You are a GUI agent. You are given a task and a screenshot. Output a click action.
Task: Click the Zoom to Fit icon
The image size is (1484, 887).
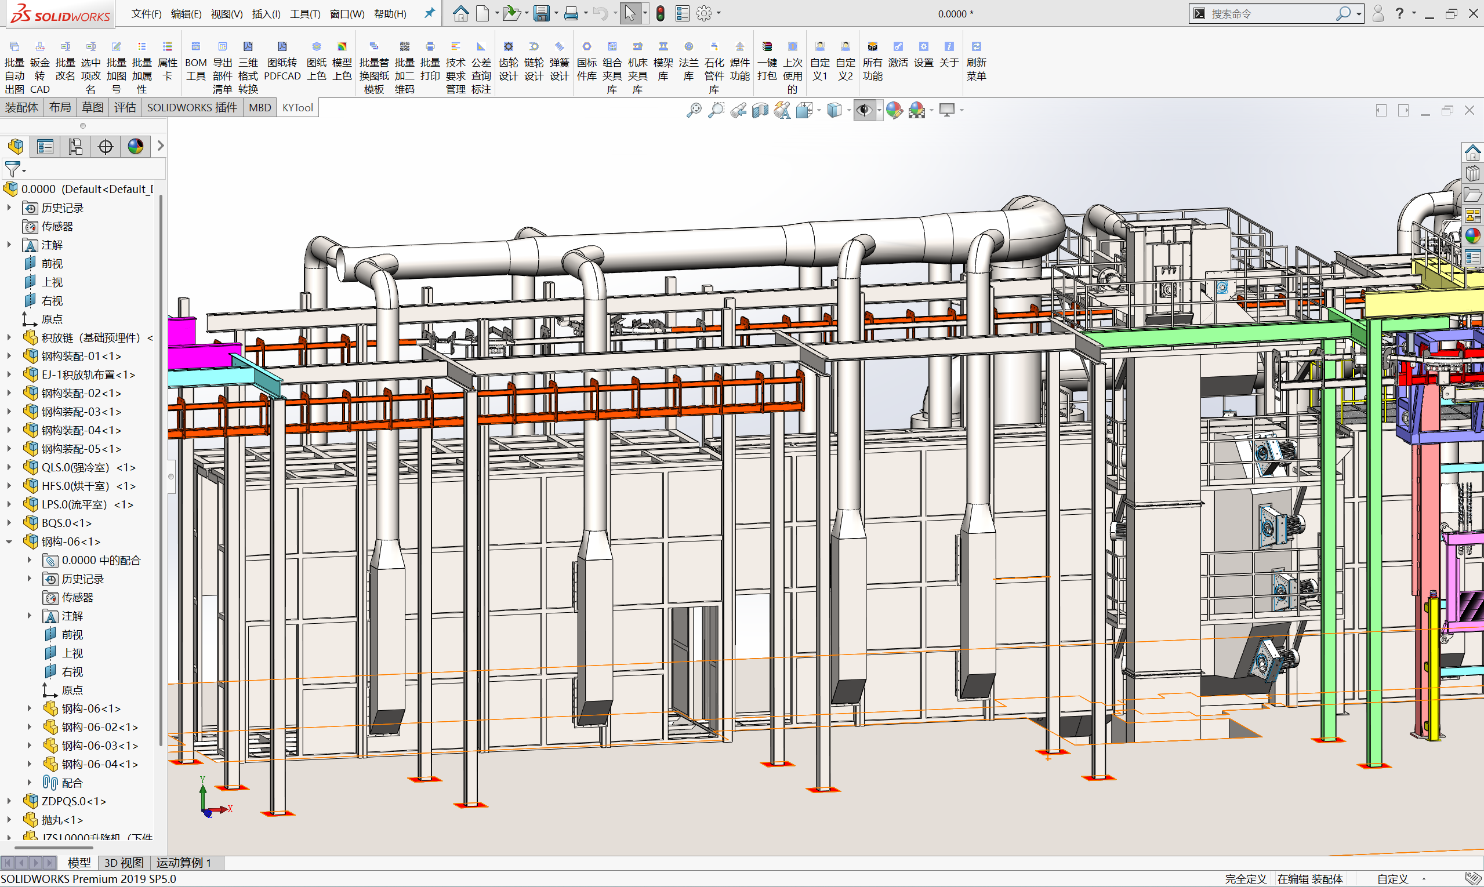point(694,110)
